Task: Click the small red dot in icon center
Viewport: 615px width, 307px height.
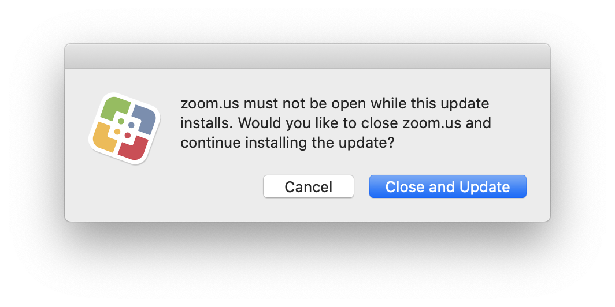Action: click(x=128, y=136)
